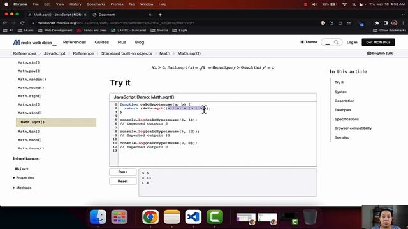Open Math.random() in the sidebar
The width and height of the screenshot is (408, 229).
[32, 79]
